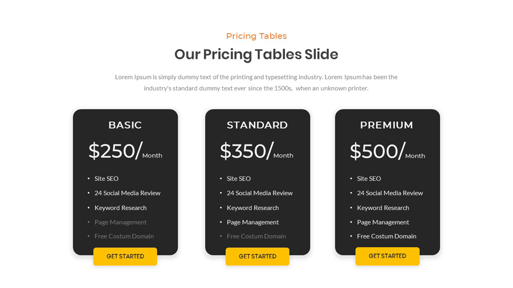Click GET STARTED under the Basic plan
513x288 pixels.
pyautogui.click(x=125, y=257)
